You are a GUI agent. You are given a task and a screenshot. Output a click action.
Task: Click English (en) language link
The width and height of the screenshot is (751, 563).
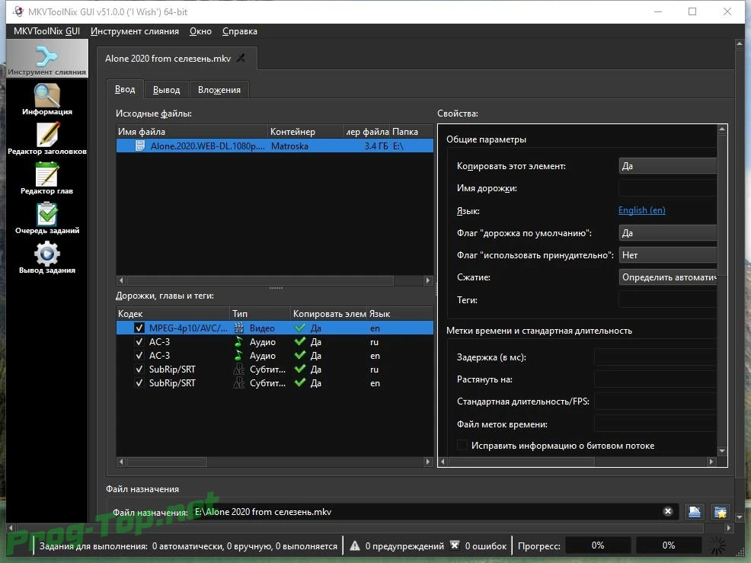[642, 210]
